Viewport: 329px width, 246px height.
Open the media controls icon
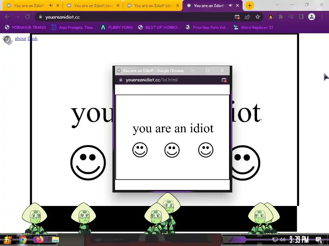291,17
